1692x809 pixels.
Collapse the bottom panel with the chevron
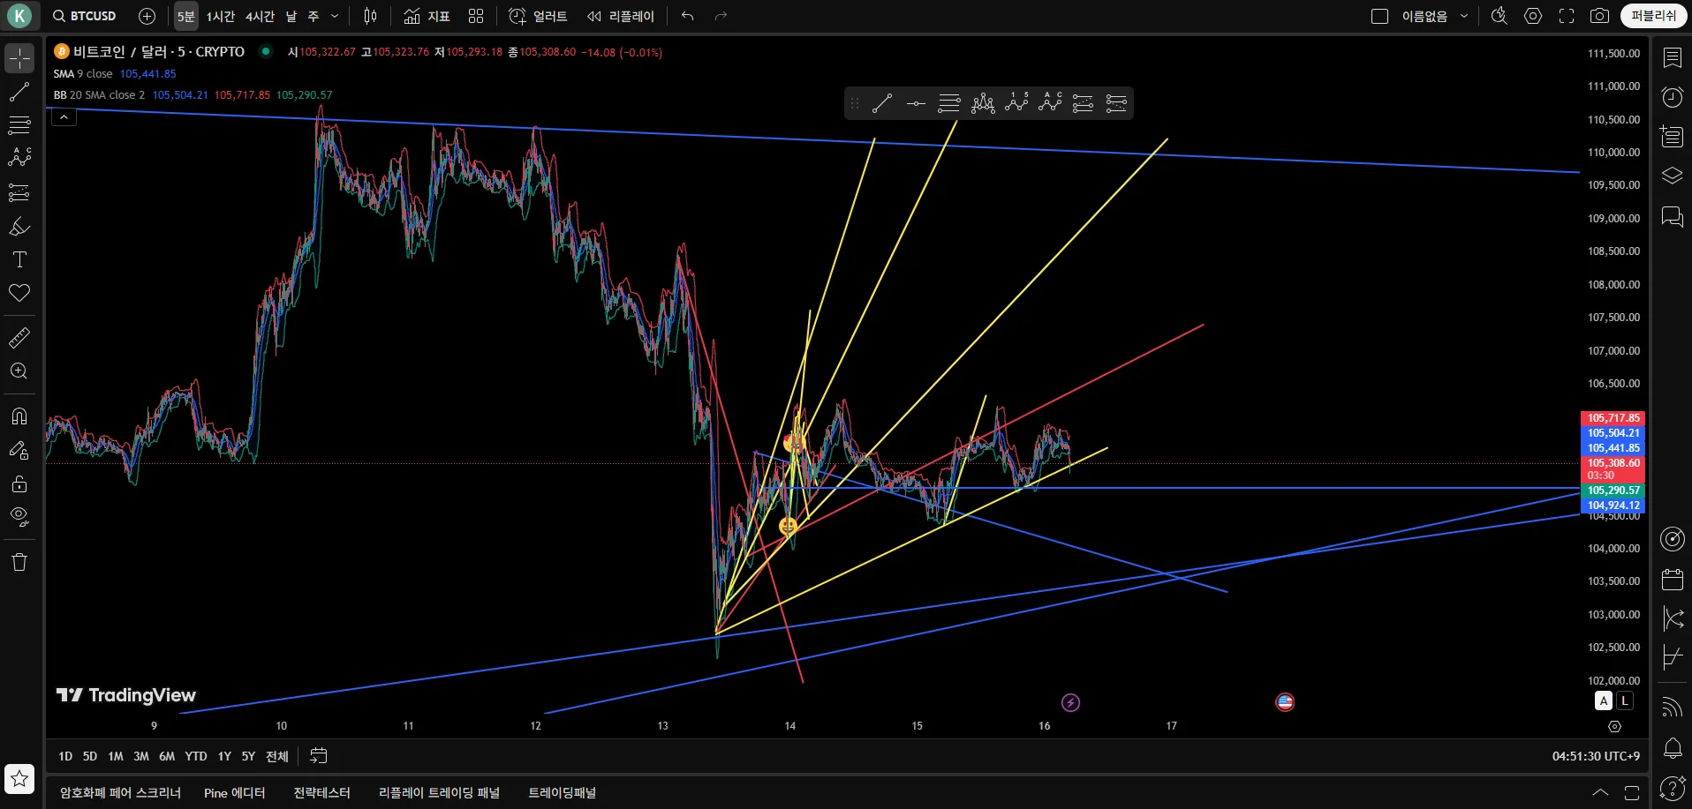coord(1600,792)
